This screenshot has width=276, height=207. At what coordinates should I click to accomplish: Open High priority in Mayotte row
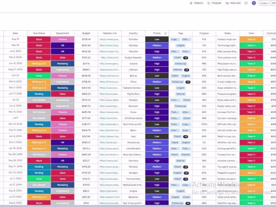pos(157,51)
